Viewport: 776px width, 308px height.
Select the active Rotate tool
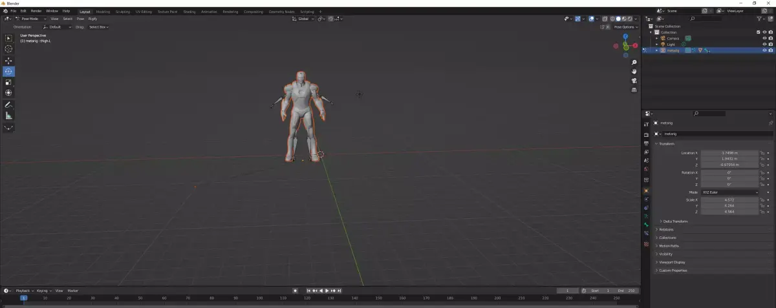click(x=8, y=72)
